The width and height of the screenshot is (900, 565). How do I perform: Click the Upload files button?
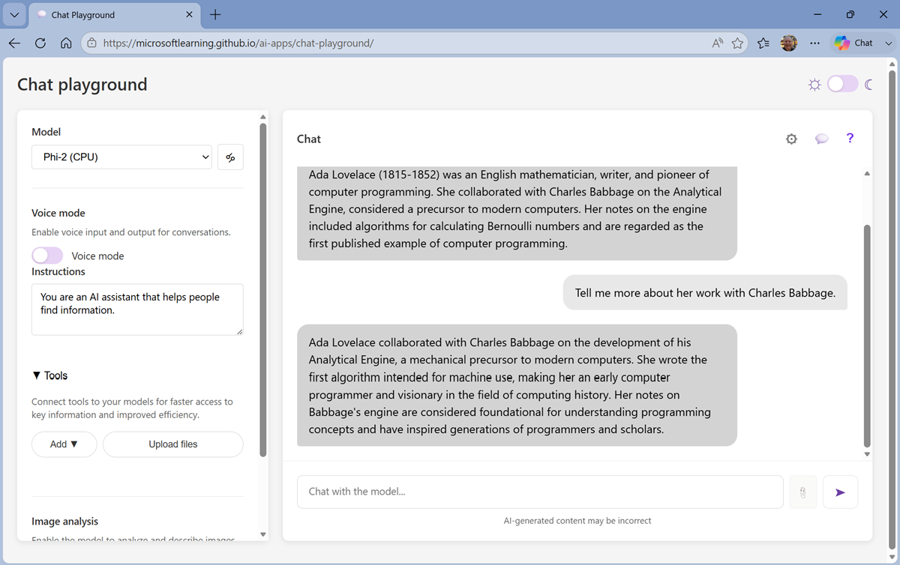pos(173,444)
